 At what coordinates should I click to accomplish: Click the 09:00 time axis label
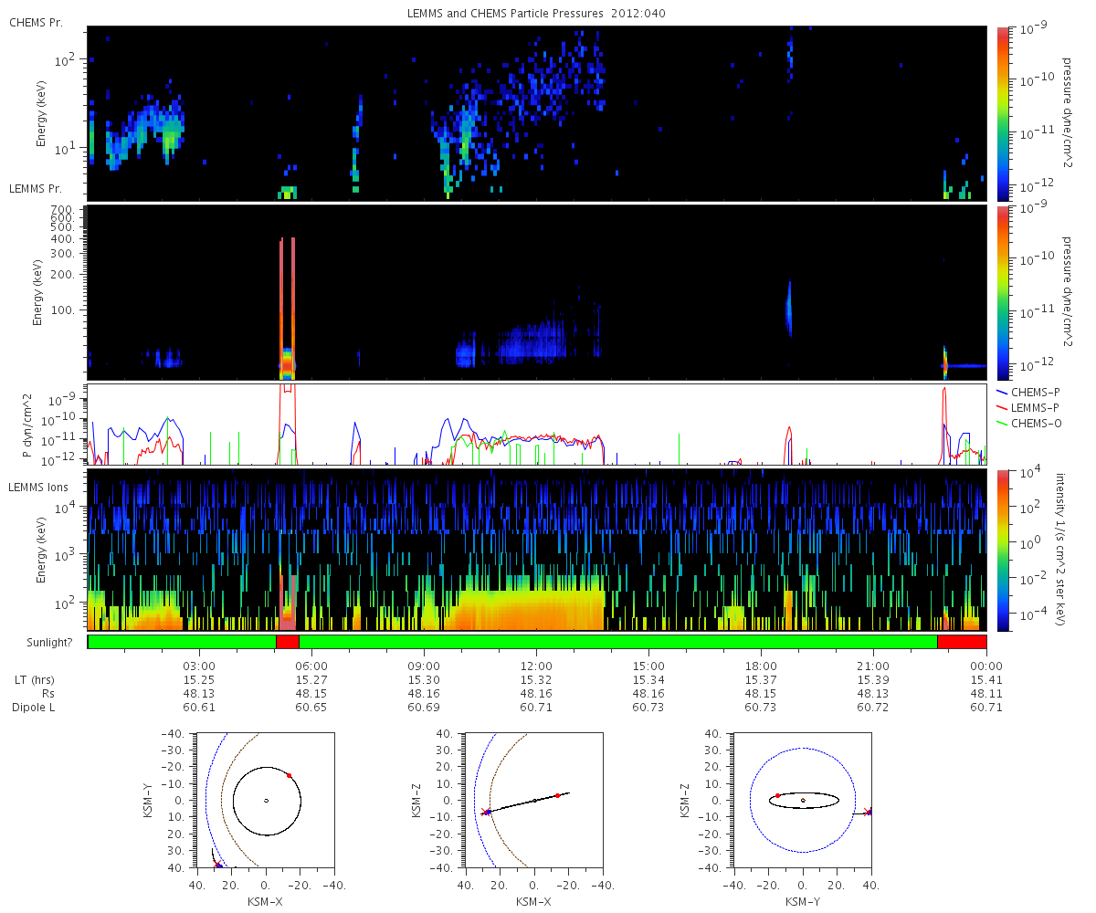coord(424,666)
